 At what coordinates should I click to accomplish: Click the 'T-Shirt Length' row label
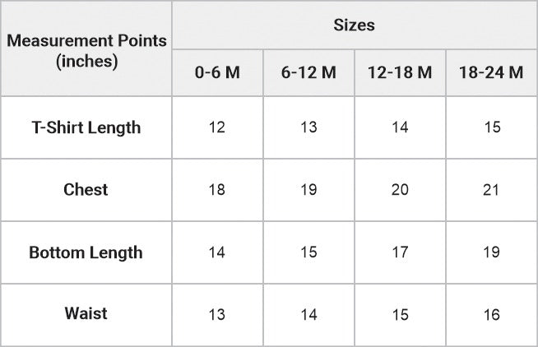tap(86, 127)
